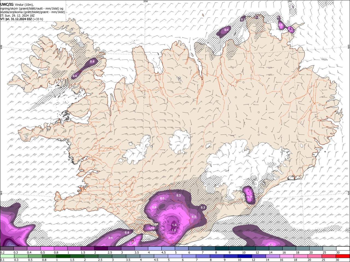Click the 0.4 value in the Westfjords upper blob

(92, 62)
